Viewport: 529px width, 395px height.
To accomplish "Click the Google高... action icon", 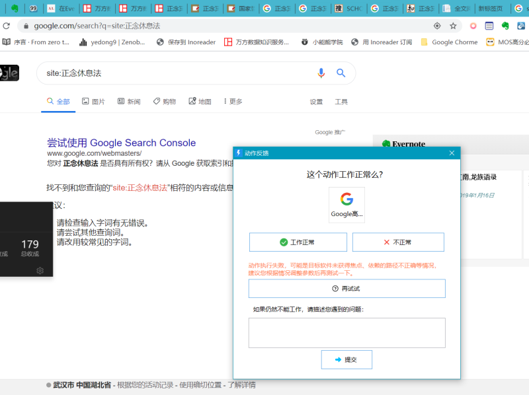I will coord(346,205).
